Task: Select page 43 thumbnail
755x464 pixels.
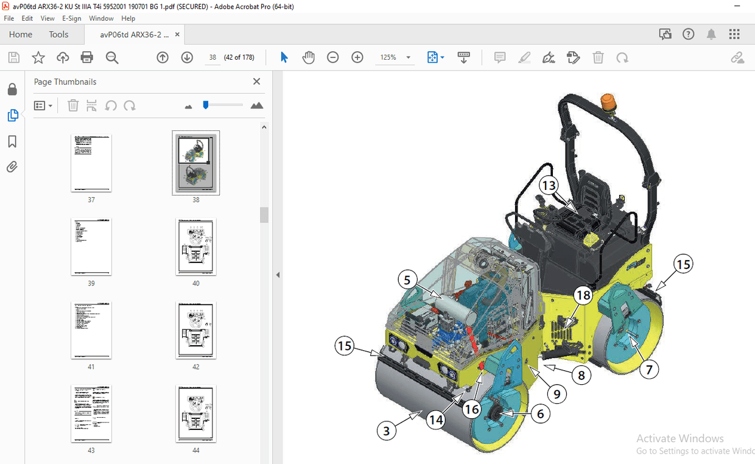Action: (x=91, y=414)
